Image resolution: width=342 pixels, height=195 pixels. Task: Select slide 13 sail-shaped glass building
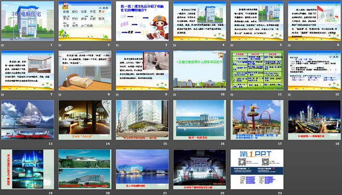point(27,120)
